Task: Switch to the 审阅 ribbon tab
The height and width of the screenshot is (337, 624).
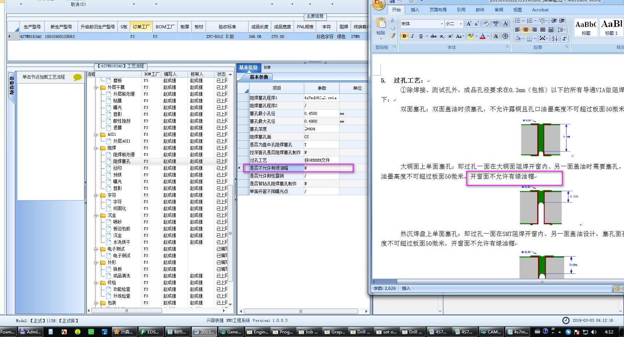Action: (x=499, y=10)
